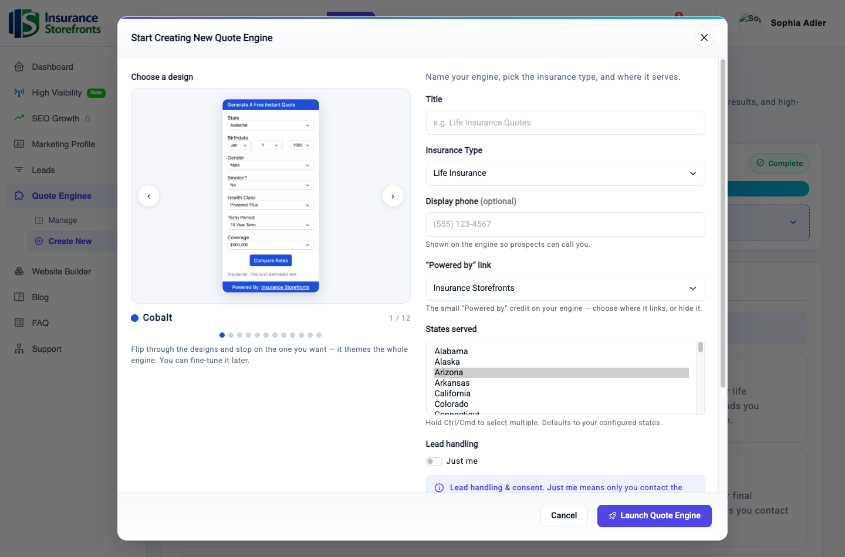Screen dimensions: 845x557
Task: Open the Support menu item
Action: coord(46,349)
